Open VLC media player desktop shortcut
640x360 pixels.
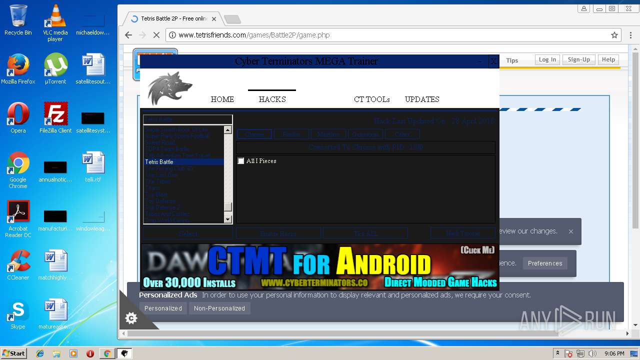[55, 23]
